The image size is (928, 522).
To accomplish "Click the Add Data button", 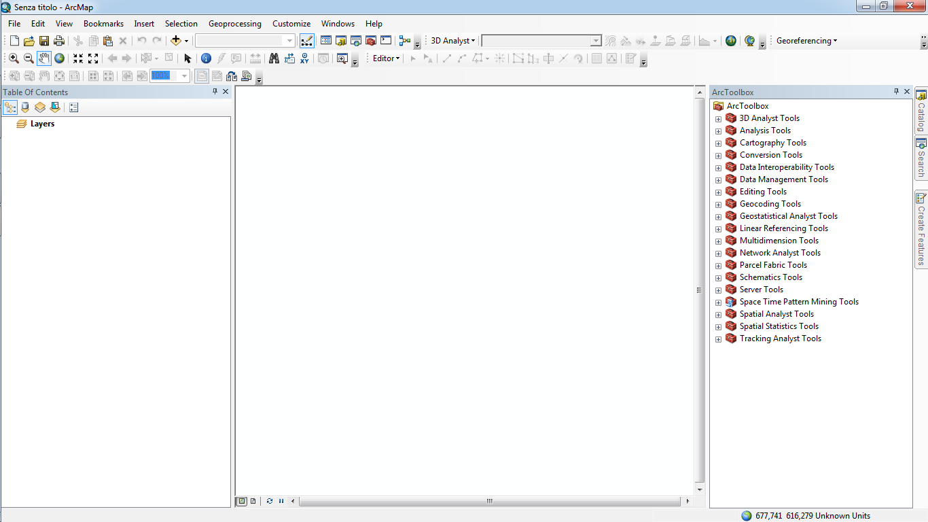I will pos(176,41).
